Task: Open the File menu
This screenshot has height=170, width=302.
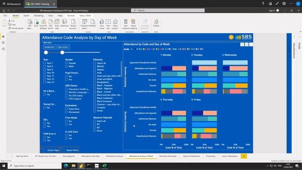Action: (x=5, y=16)
